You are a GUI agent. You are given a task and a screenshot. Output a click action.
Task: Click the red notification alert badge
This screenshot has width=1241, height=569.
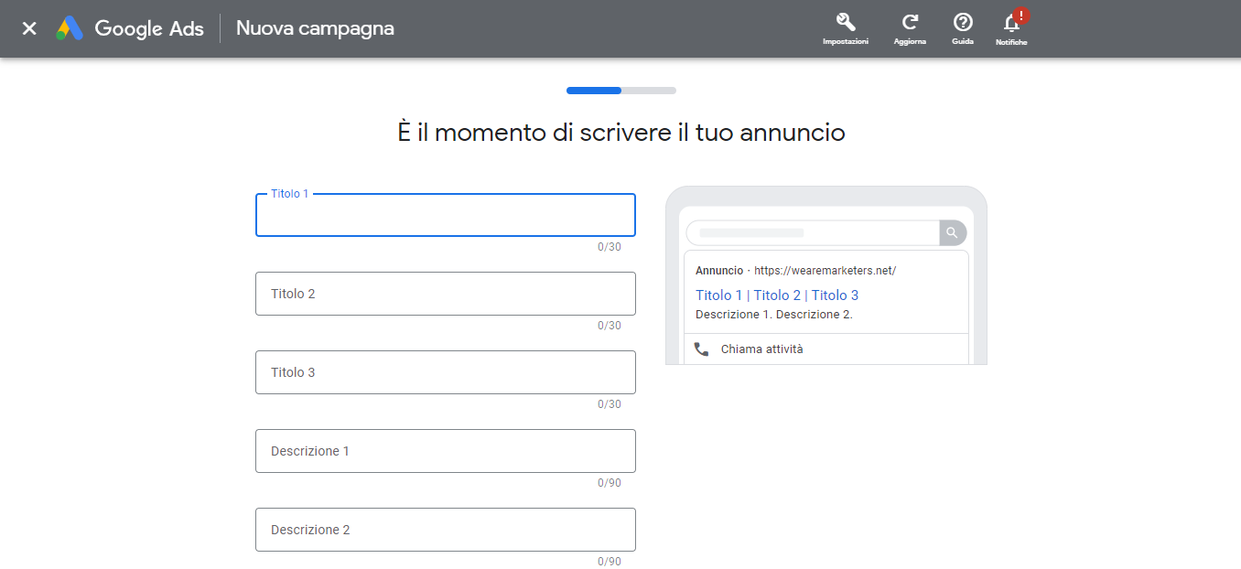pos(1021,15)
